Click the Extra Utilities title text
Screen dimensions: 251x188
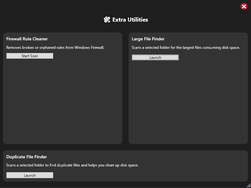pos(130,20)
